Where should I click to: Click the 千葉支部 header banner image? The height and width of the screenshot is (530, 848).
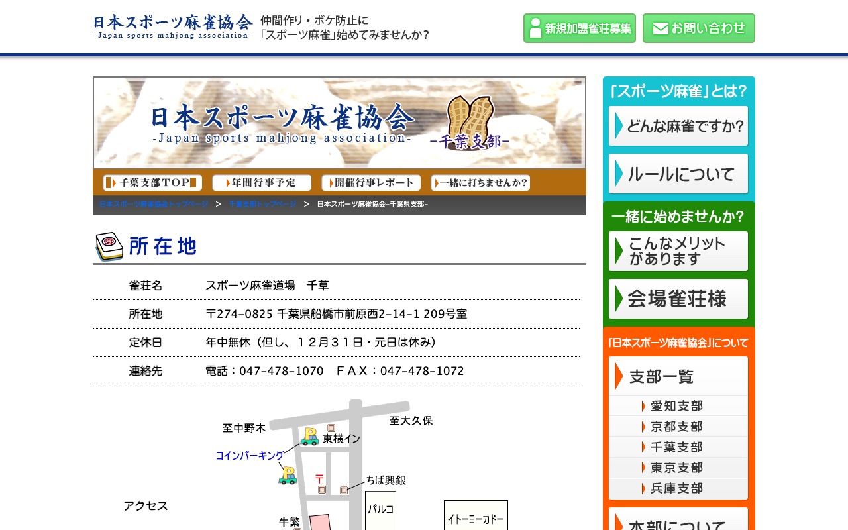339,123
